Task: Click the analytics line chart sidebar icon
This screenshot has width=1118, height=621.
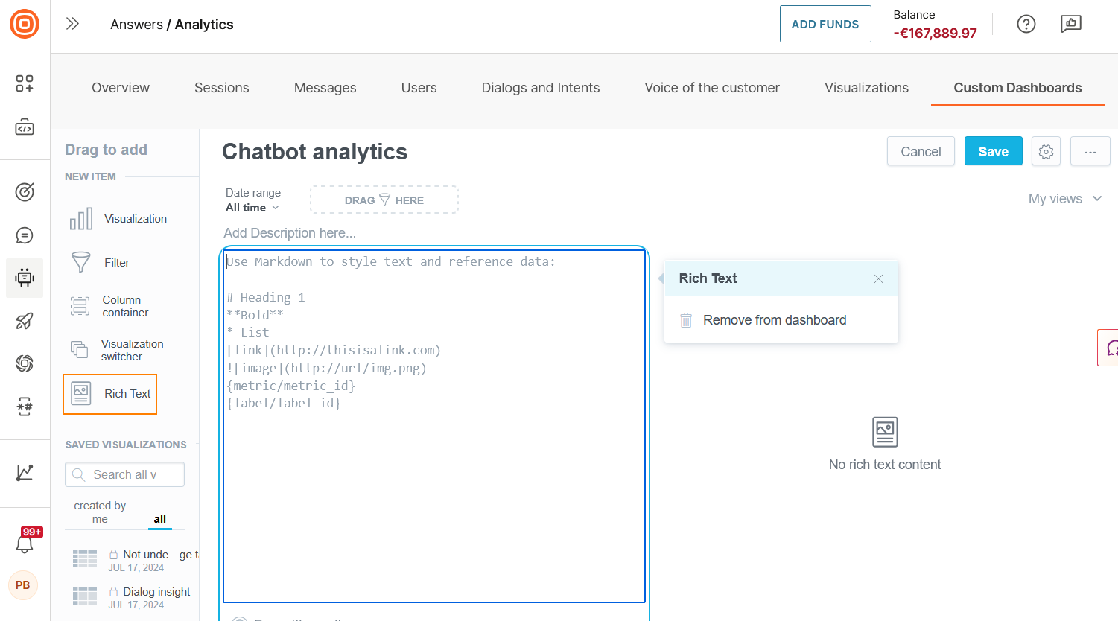Action: pyautogui.click(x=25, y=473)
